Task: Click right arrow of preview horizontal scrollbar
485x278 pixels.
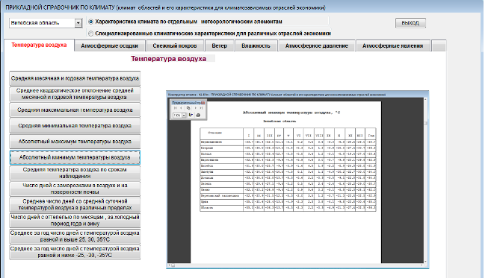Action: [422, 265]
